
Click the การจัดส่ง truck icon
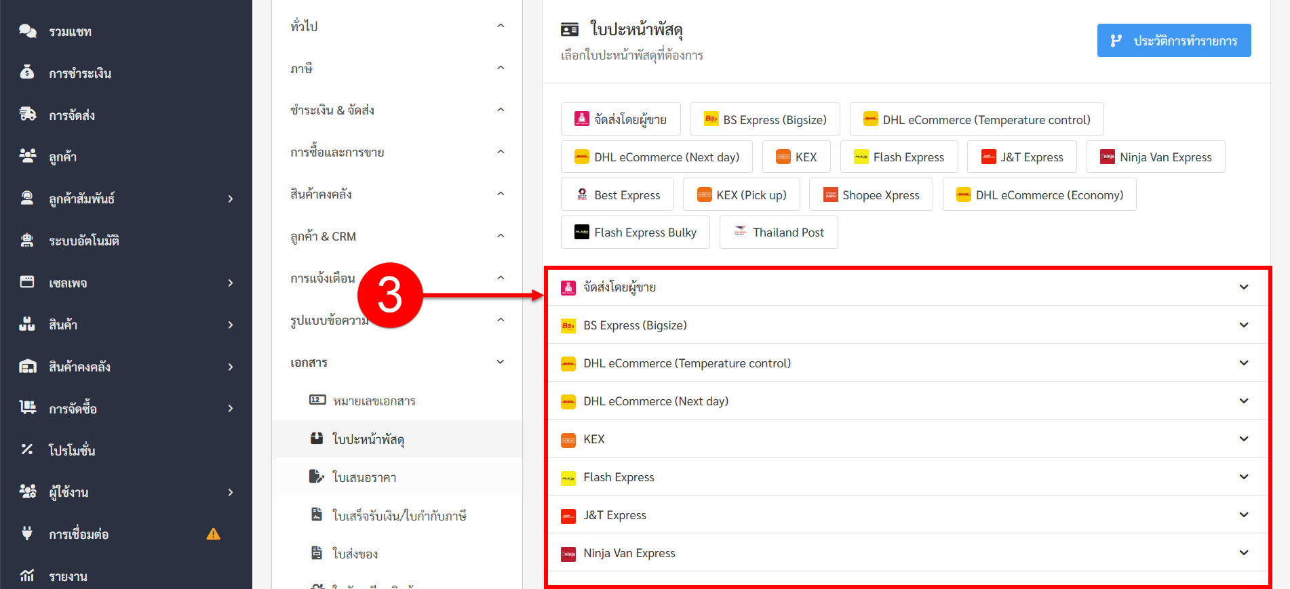tap(27, 115)
